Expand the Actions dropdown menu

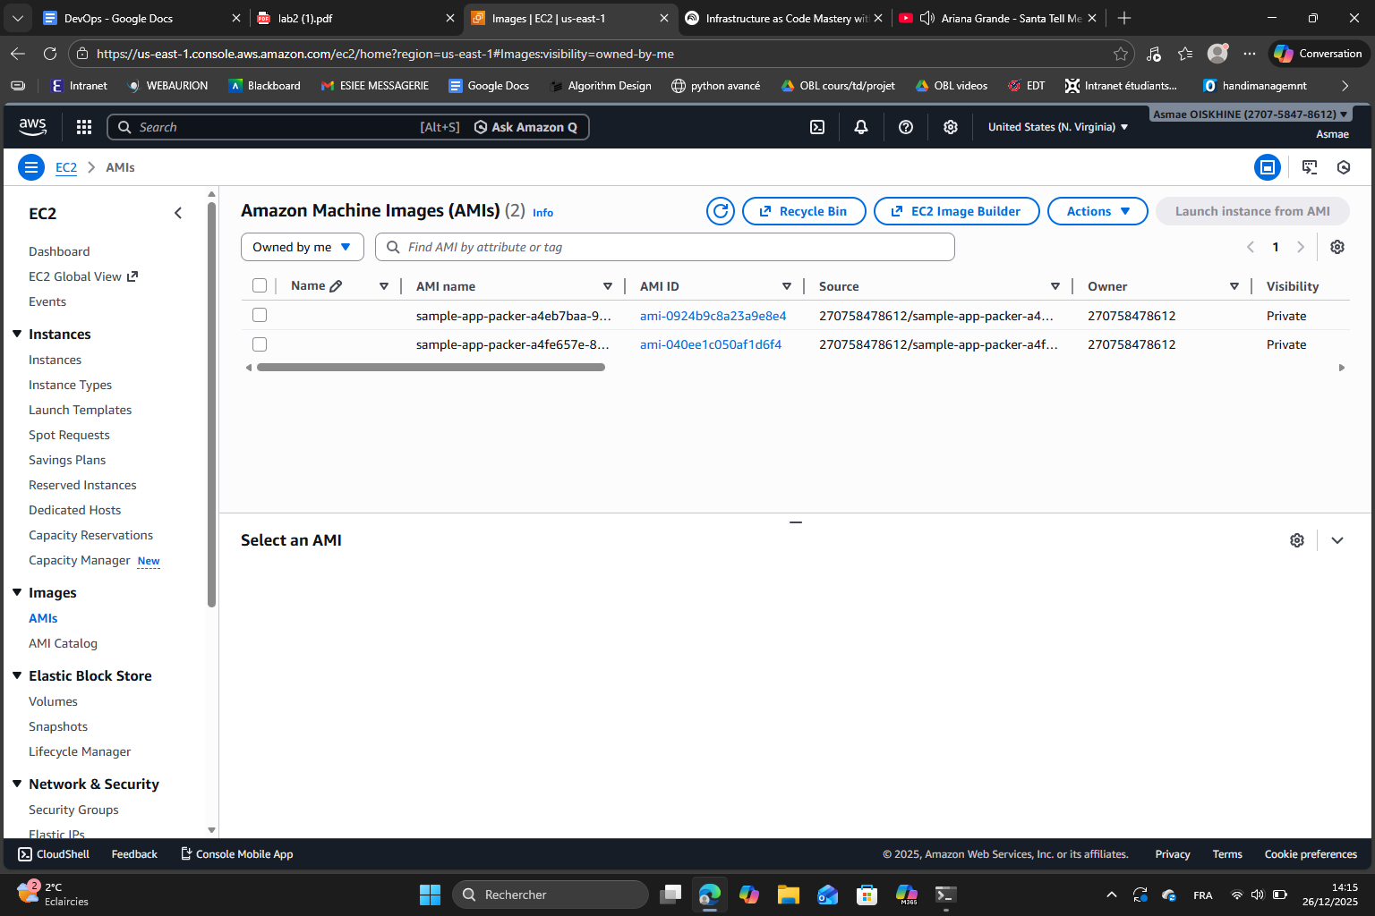point(1097,211)
